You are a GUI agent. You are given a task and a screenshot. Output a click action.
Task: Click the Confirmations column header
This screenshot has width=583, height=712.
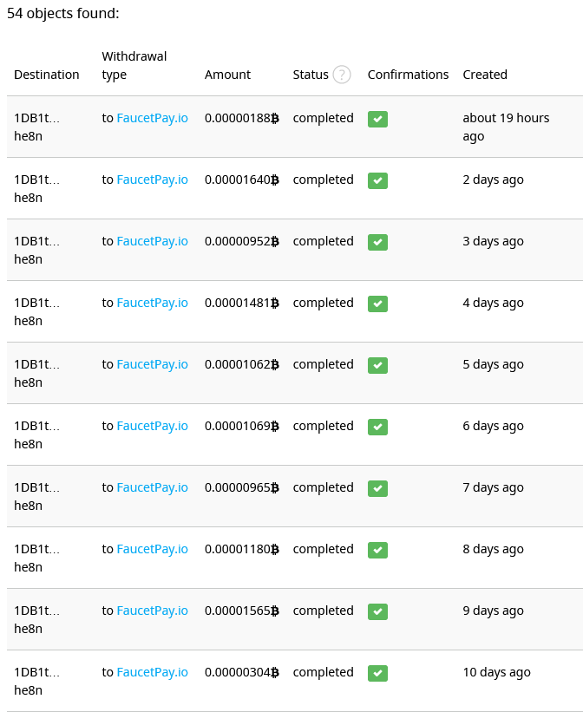408,75
